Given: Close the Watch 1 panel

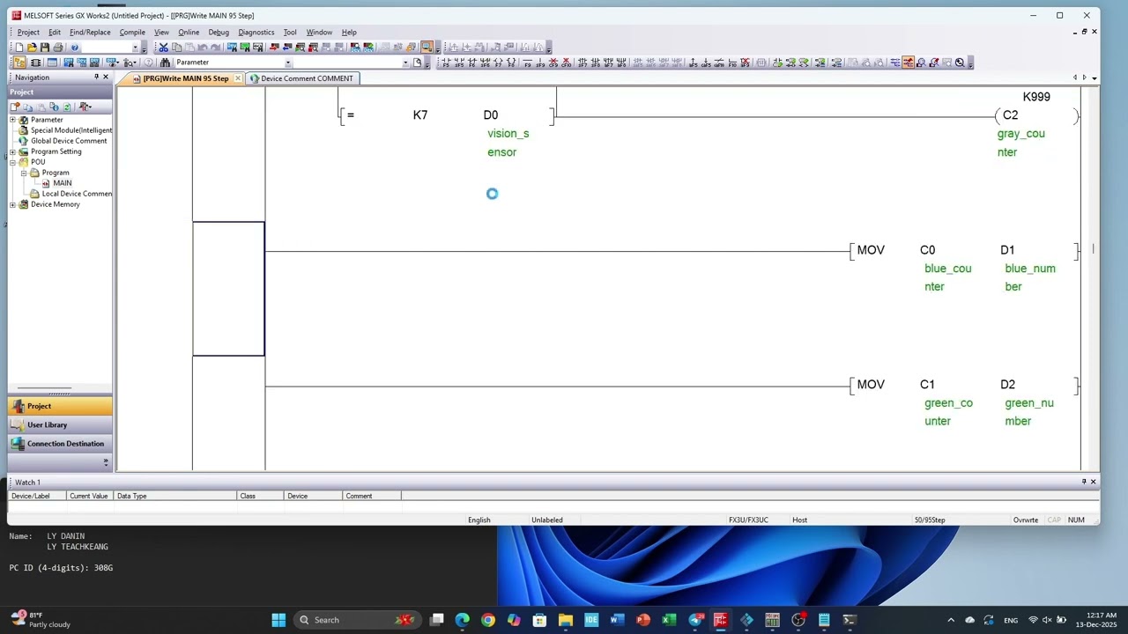Looking at the screenshot, I should click(x=1094, y=482).
